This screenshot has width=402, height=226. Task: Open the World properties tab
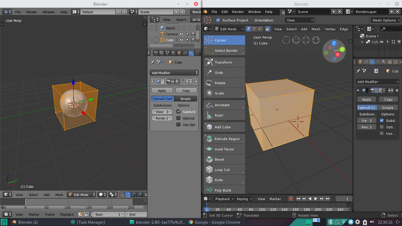point(173,53)
